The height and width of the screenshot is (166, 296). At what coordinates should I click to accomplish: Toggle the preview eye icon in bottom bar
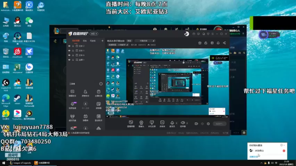tap(202, 124)
